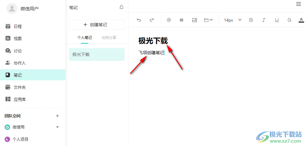Image resolution: width=305 pixels, height=146 pixels.
Task: Open the font color picker
Action: (x=301, y=20)
